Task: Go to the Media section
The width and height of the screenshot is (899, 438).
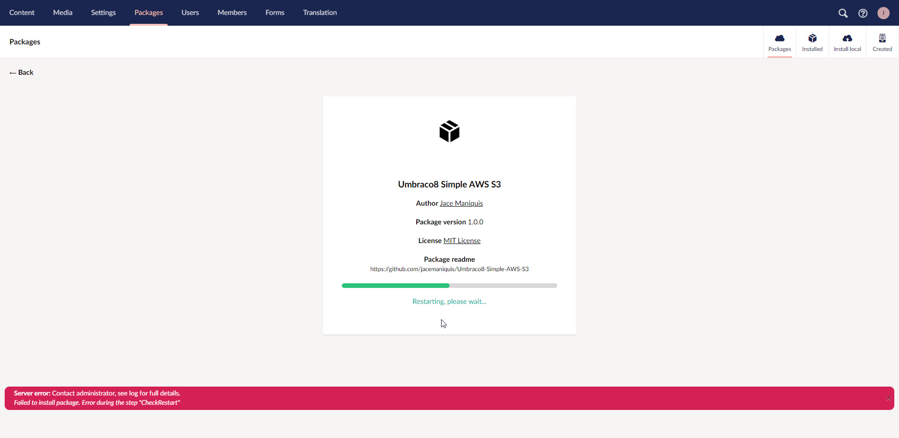Action: pyautogui.click(x=63, y=13)
